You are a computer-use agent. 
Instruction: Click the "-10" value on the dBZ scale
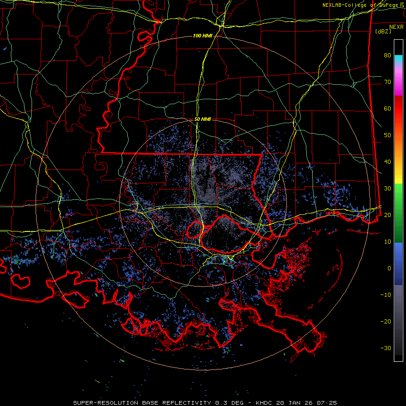coord(386,295)
